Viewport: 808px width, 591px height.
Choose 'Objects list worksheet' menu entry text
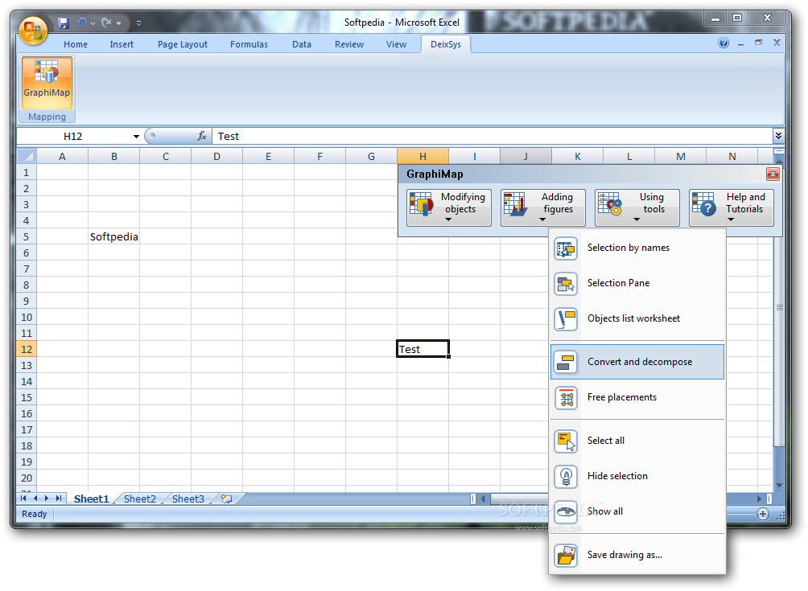(634, 318)
